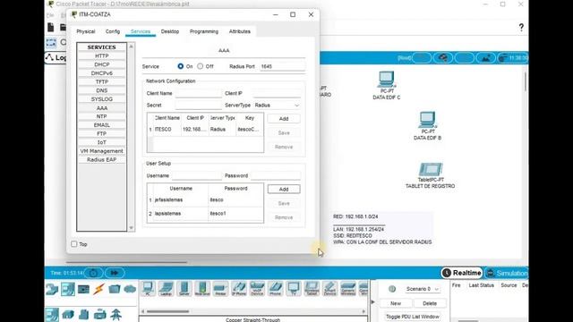Click Toggle PDU List Window button
The width and height of the screenshot is (573, 322).
[x=413, y=317]
